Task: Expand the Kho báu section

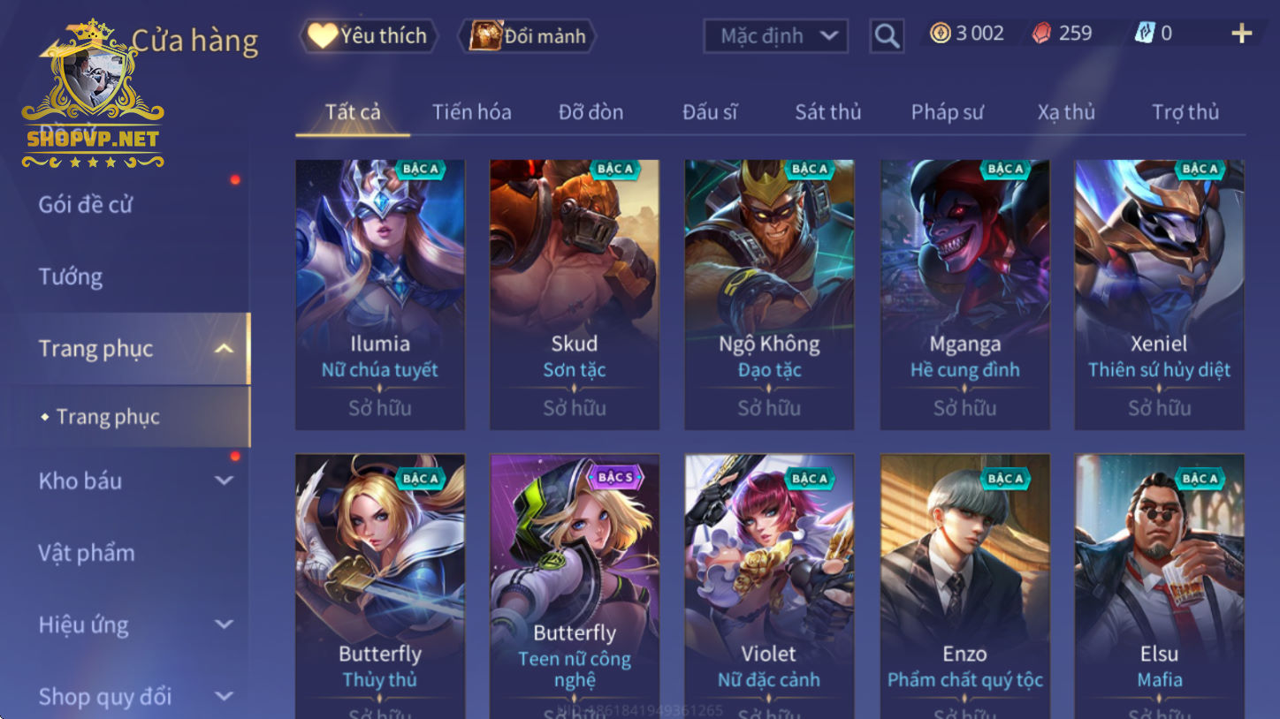Action: 225,481
